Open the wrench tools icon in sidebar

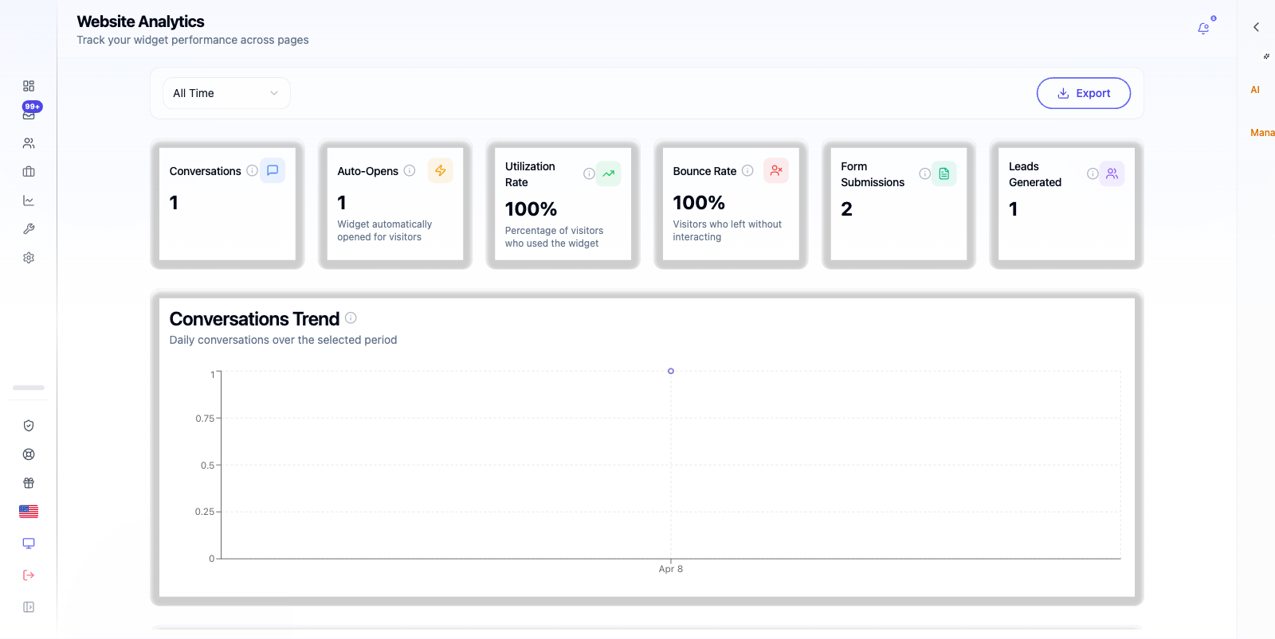pyautogui.click(x=29, y=229)
